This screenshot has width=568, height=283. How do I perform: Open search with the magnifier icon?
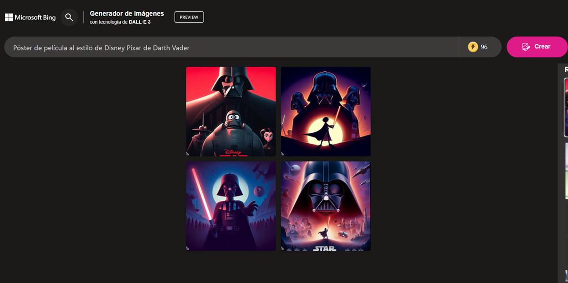coord(69,17)
